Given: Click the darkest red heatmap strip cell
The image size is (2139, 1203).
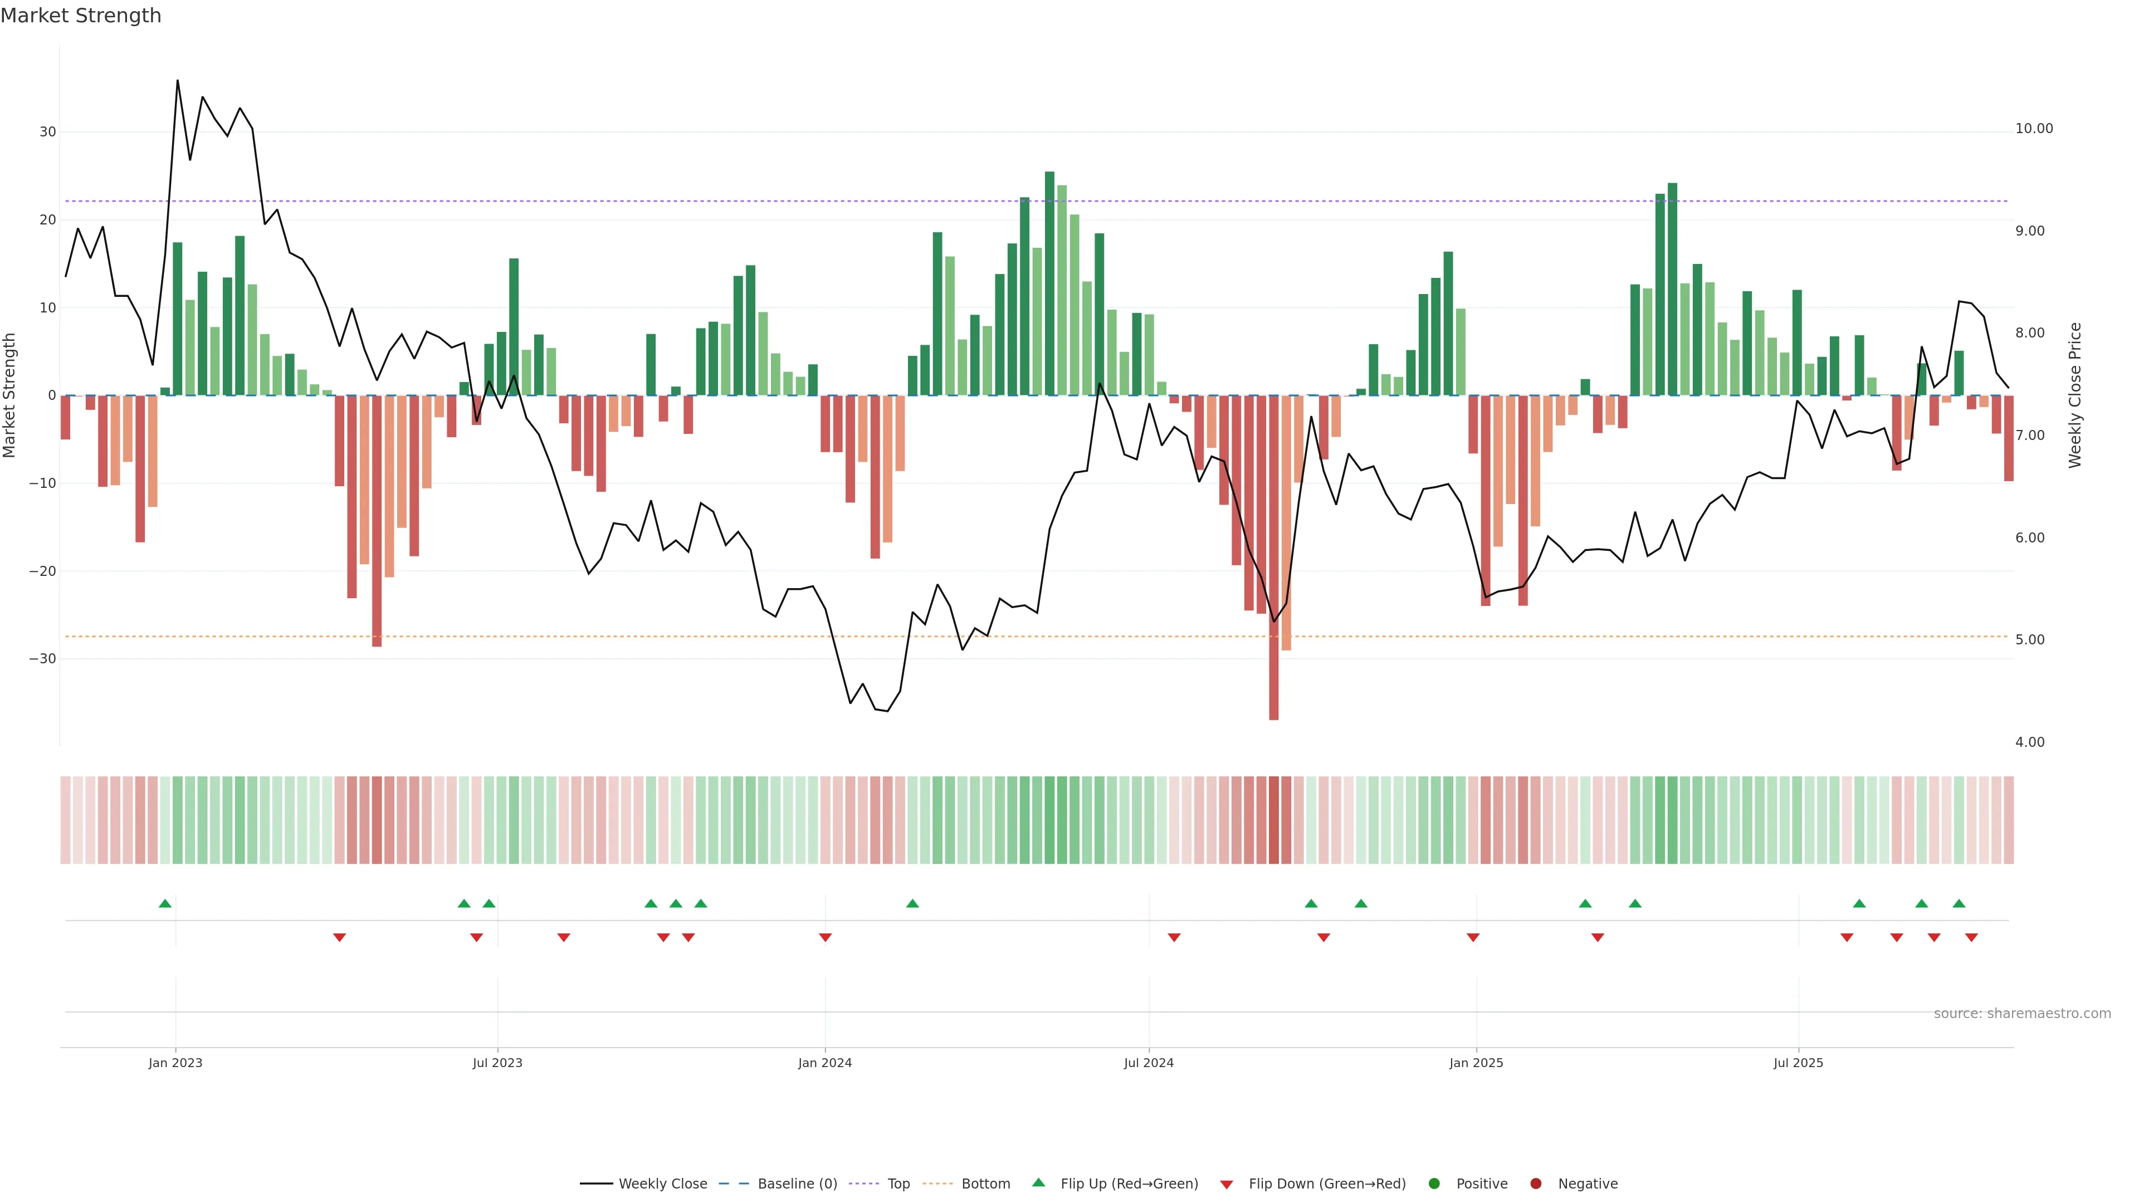Looking at the screenshot, I should tap(1274, 820).
